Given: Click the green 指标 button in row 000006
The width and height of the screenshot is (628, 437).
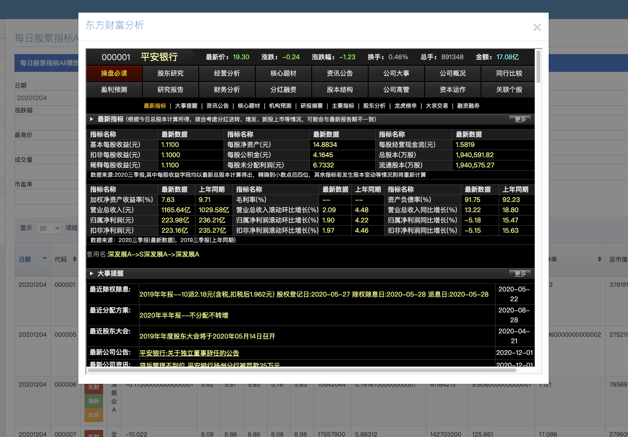Looking at the screenshot, I should pos(94,401).
